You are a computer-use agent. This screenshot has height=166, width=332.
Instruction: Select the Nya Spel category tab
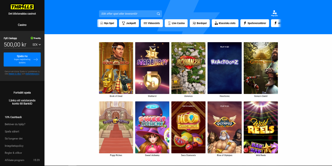coord(107,23)
